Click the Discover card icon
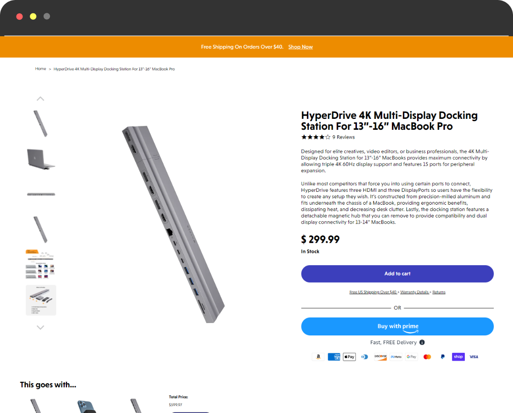The width and height of the screenshot is (513, 413). point(380,357)
